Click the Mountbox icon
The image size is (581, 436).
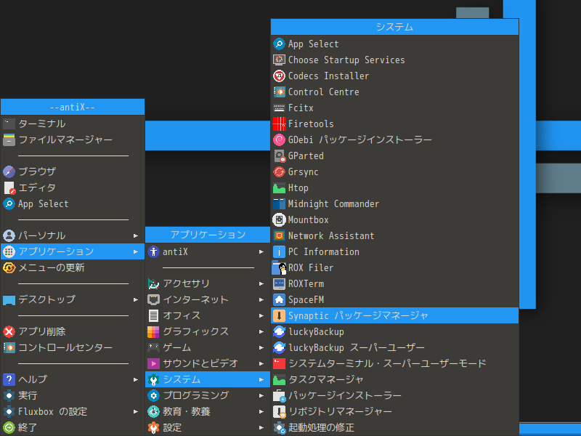coord(279,220)
